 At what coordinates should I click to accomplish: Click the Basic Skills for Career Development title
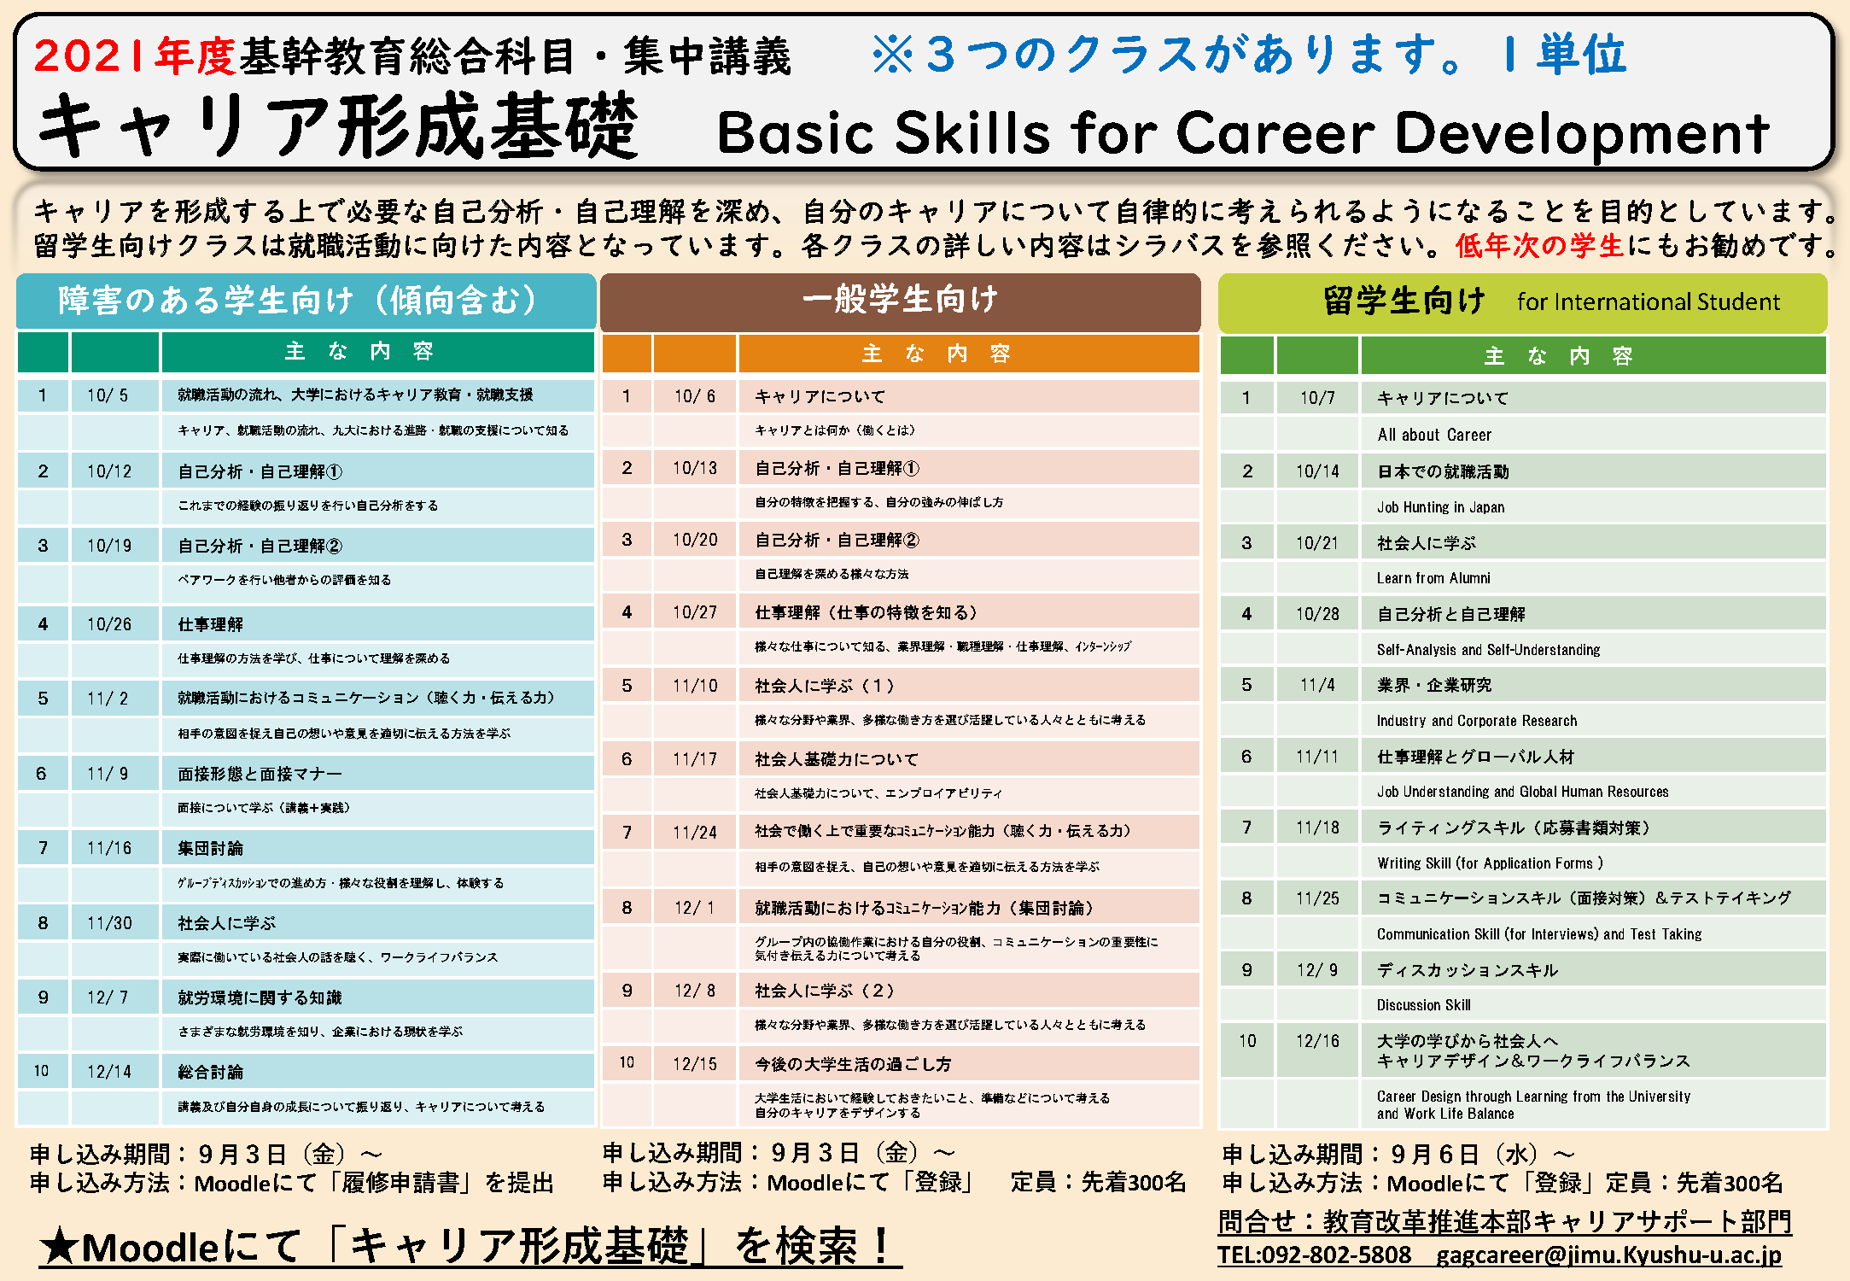point(1242,133)
